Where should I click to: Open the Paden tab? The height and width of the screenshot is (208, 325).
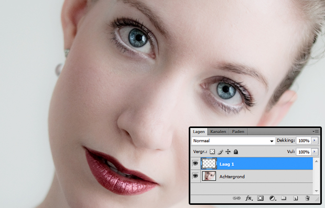coord(238,132)
